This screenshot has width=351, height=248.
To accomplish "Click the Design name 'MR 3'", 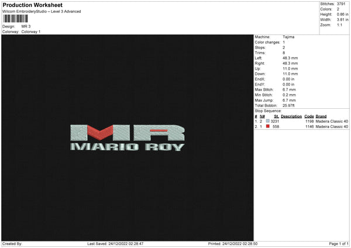I will click(x=26, y=26).
